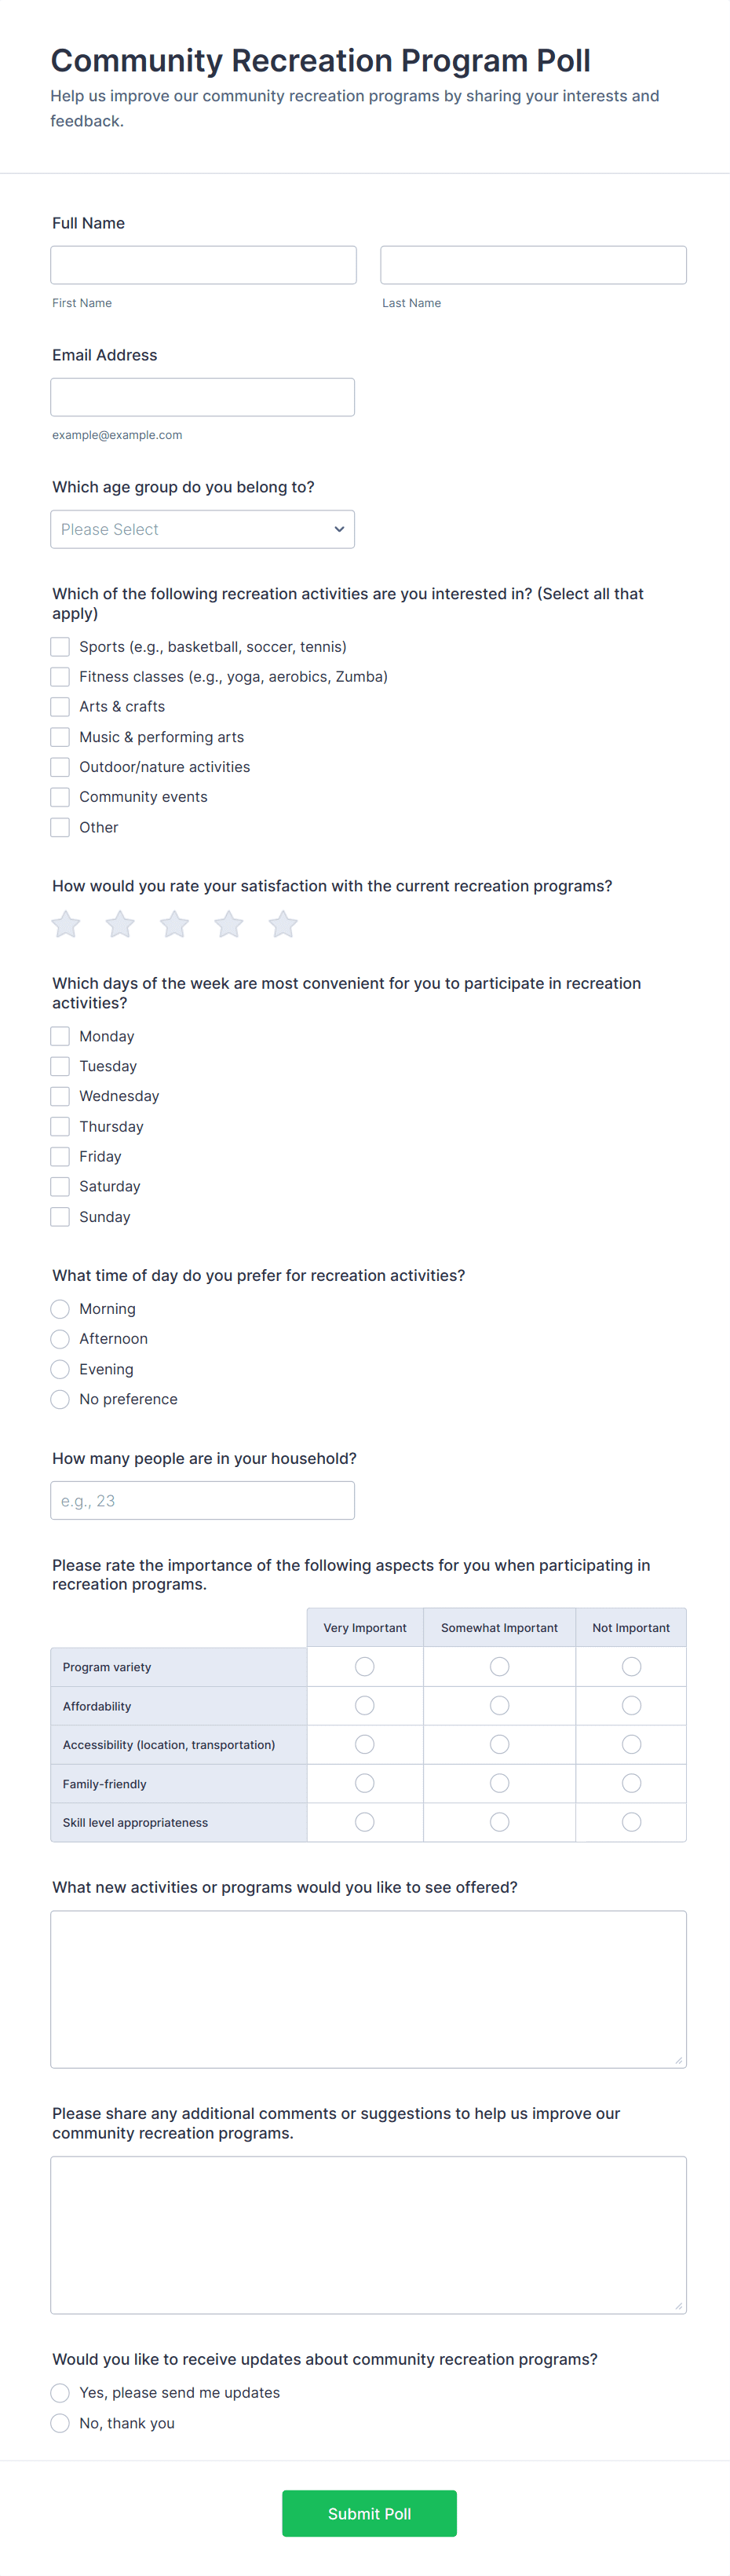Image resolution: width=730 pixels, height=2576 pixels.
Task: Check the Arts & crafts checkbox
Action: coord(60,707)
